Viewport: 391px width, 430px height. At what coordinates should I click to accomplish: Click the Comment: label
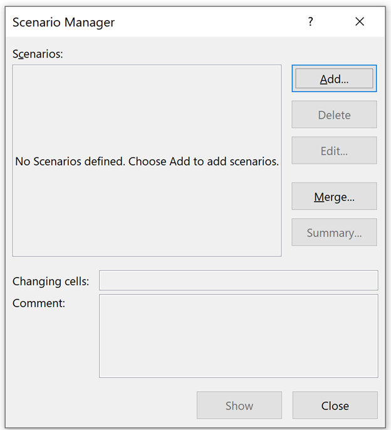[39, 303]
